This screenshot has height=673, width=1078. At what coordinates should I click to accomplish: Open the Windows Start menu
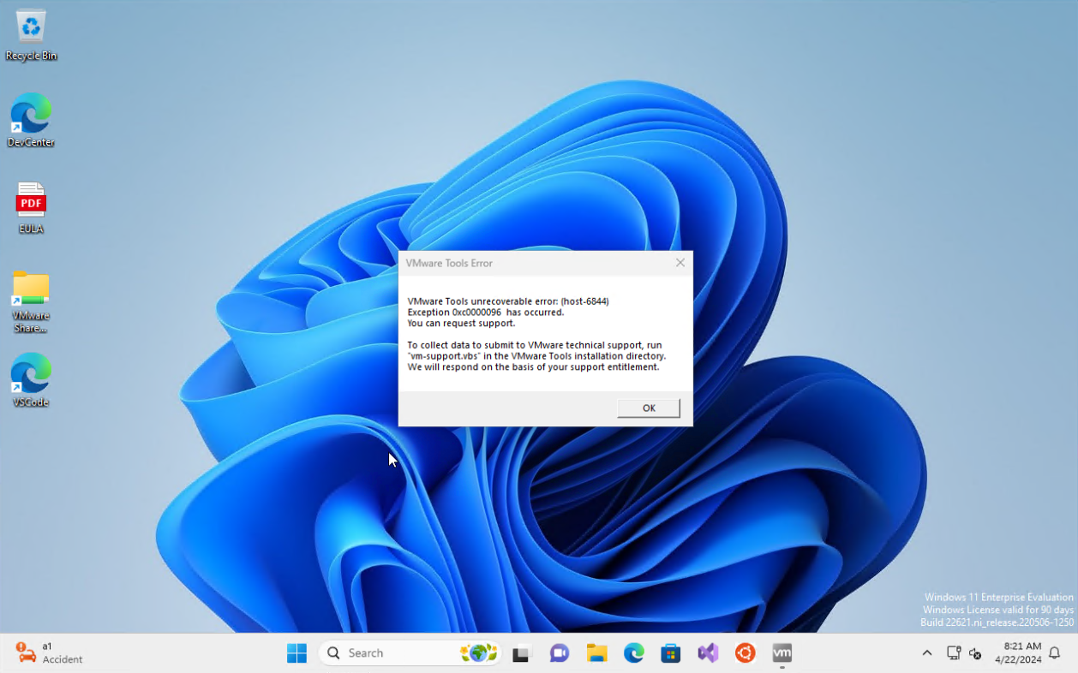coord(296,653)
